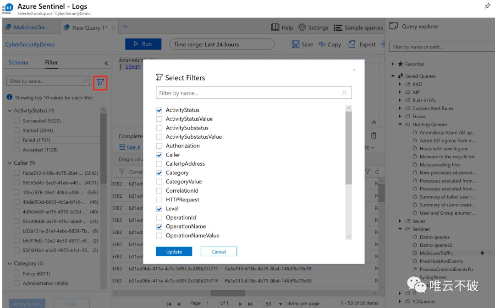Go to the first results page icon
The width and height of the screenshot is (495, 308).
pyautogui.click(x=169, y=304)
